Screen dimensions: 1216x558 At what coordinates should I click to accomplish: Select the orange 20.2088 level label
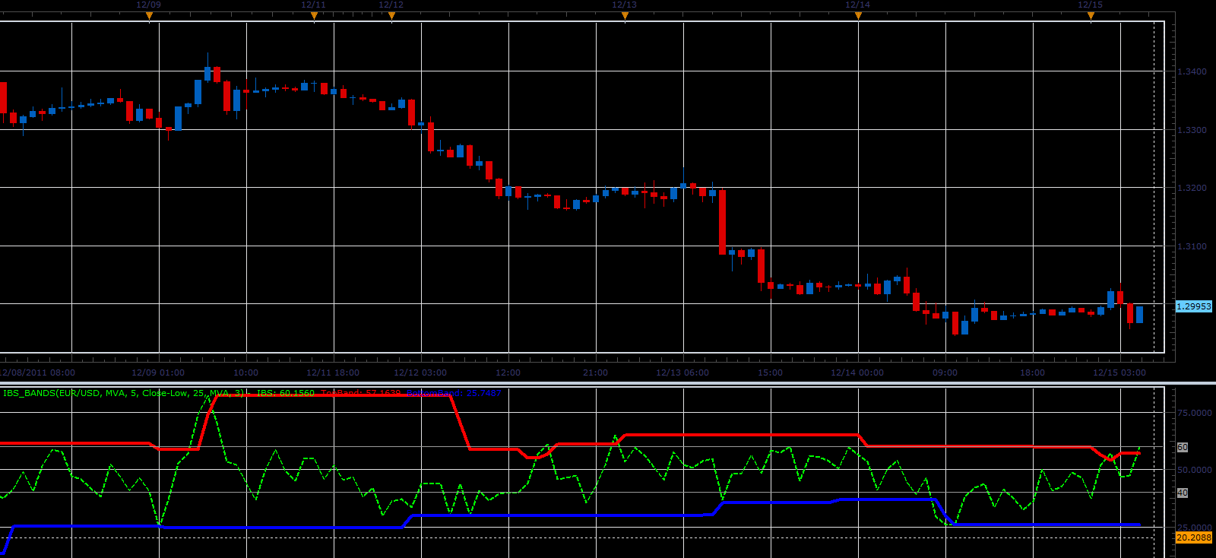[1194, 537]
